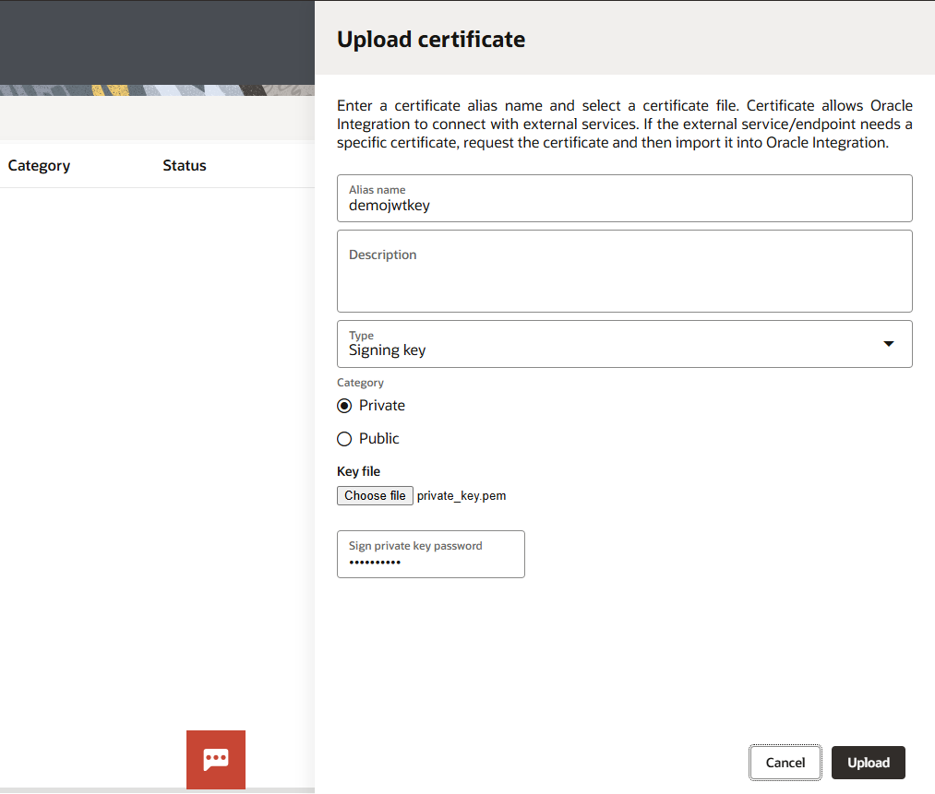Click the Category label above the radio buttons
Viewport: 935px width, 794px height.
pos(360,383)
